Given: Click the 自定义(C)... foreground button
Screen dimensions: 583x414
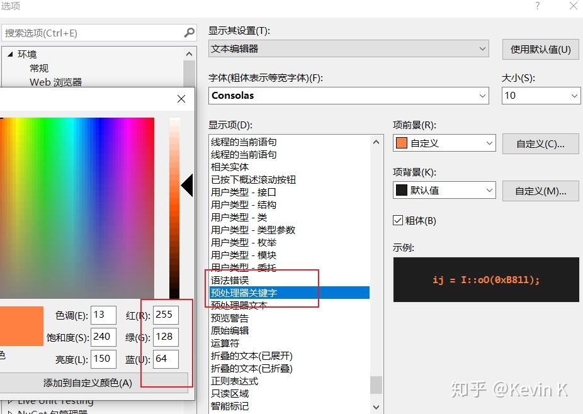Looking at the screenshot, I should coord(540,143).
